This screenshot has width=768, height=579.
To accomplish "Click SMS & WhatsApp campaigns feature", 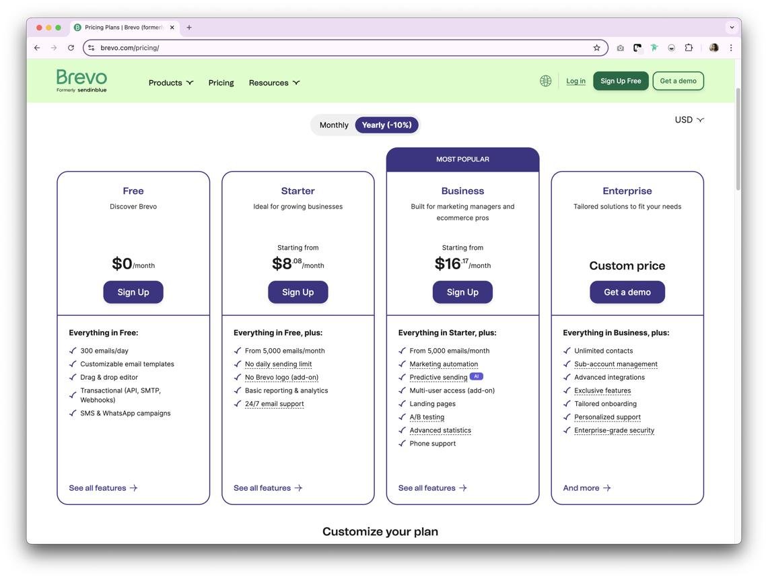I will (x=125, y=413).
